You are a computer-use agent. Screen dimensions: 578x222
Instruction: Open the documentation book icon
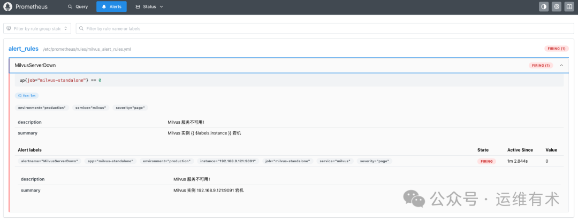point(569,6)
